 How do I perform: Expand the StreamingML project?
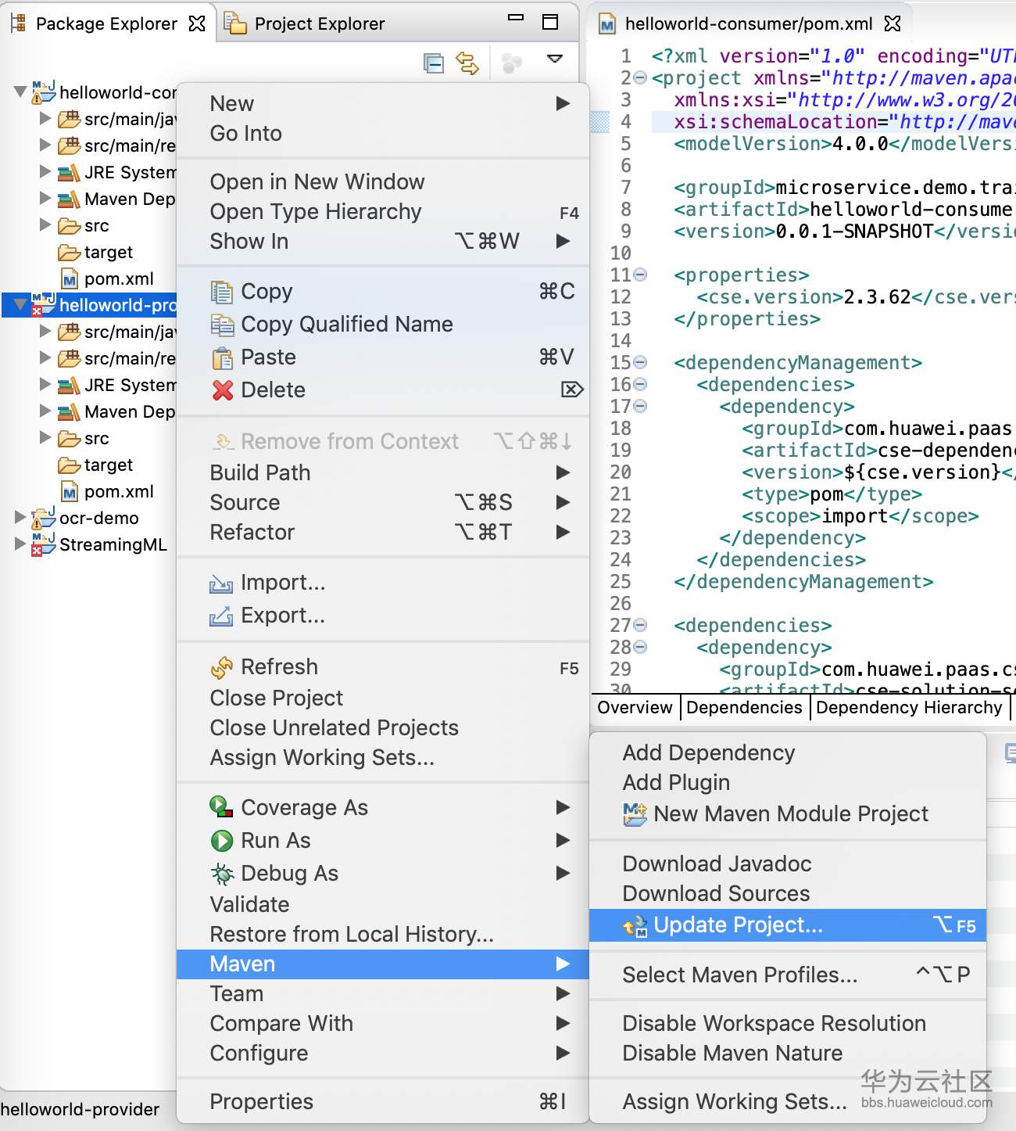(20, 544)
